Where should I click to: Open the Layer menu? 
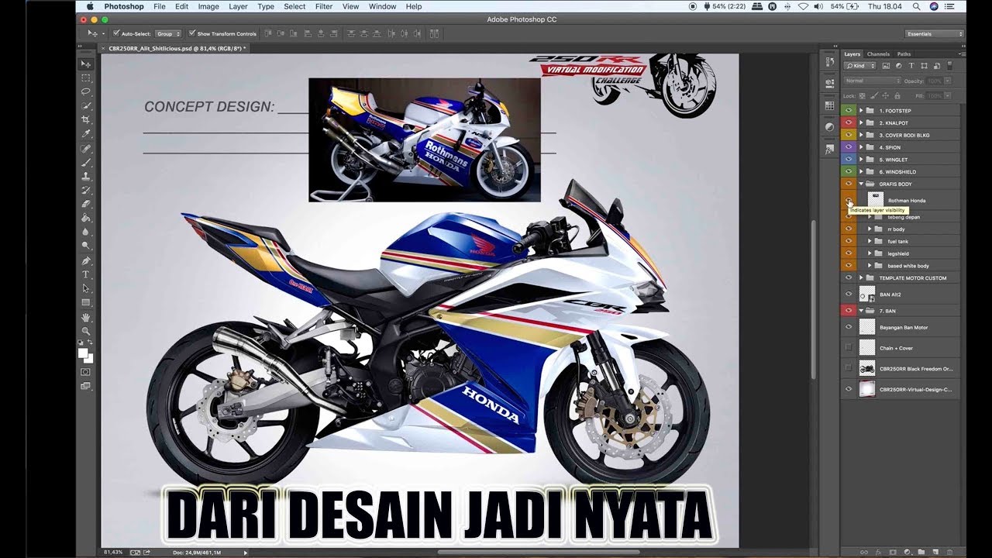(x=238, y=6)
